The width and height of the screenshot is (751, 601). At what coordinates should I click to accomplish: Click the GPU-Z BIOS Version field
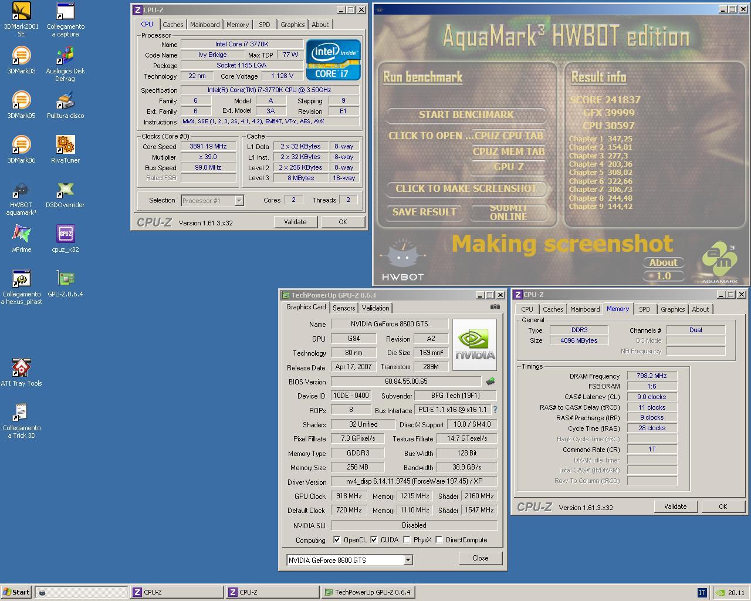(406, 381)
